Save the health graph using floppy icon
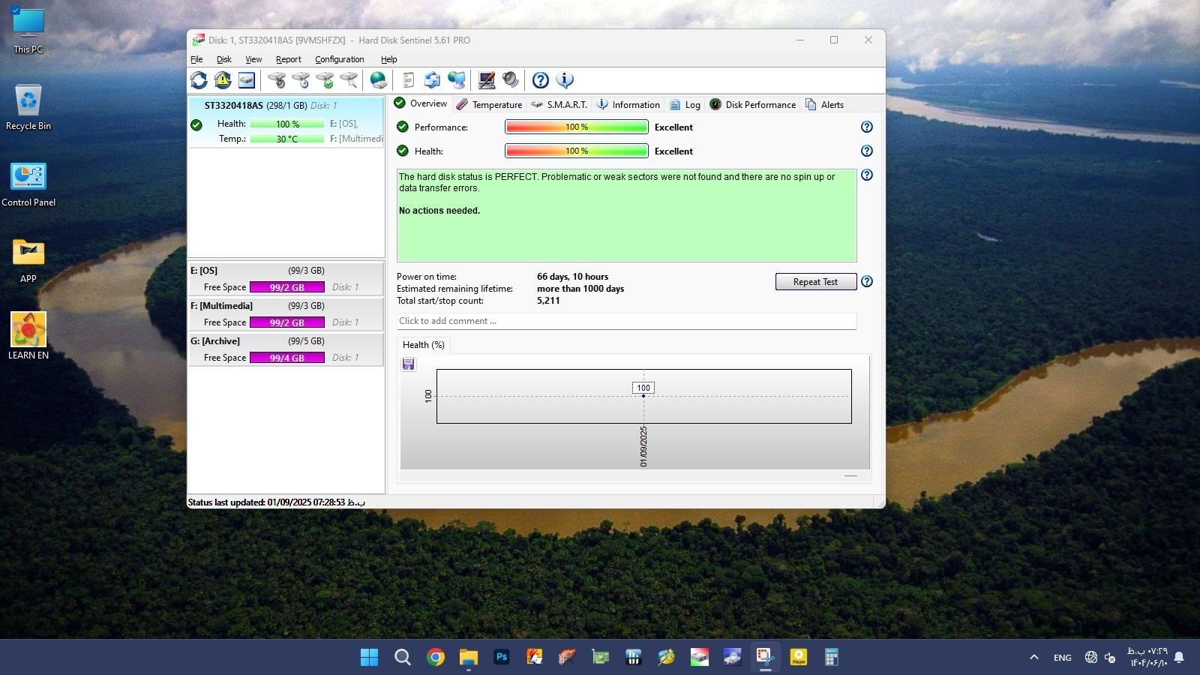The image size is (1200, 675). pos(409,364)
